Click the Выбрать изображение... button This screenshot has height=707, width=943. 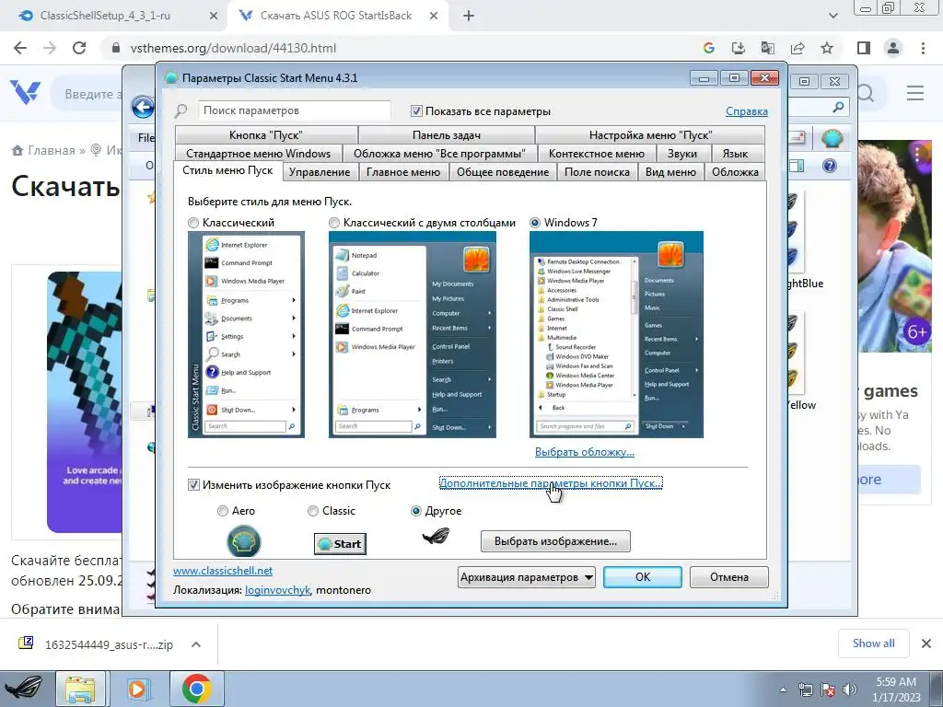point(555,541)
